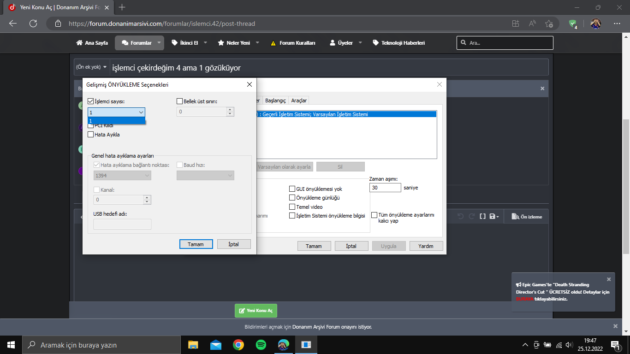The width and height of the screenshot is (630, 354).
Task: Enable Bellek üst sınırı checkbox
Action: 180,101
